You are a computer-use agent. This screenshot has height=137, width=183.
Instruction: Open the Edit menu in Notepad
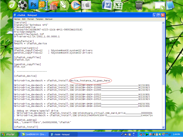point(25,19)
